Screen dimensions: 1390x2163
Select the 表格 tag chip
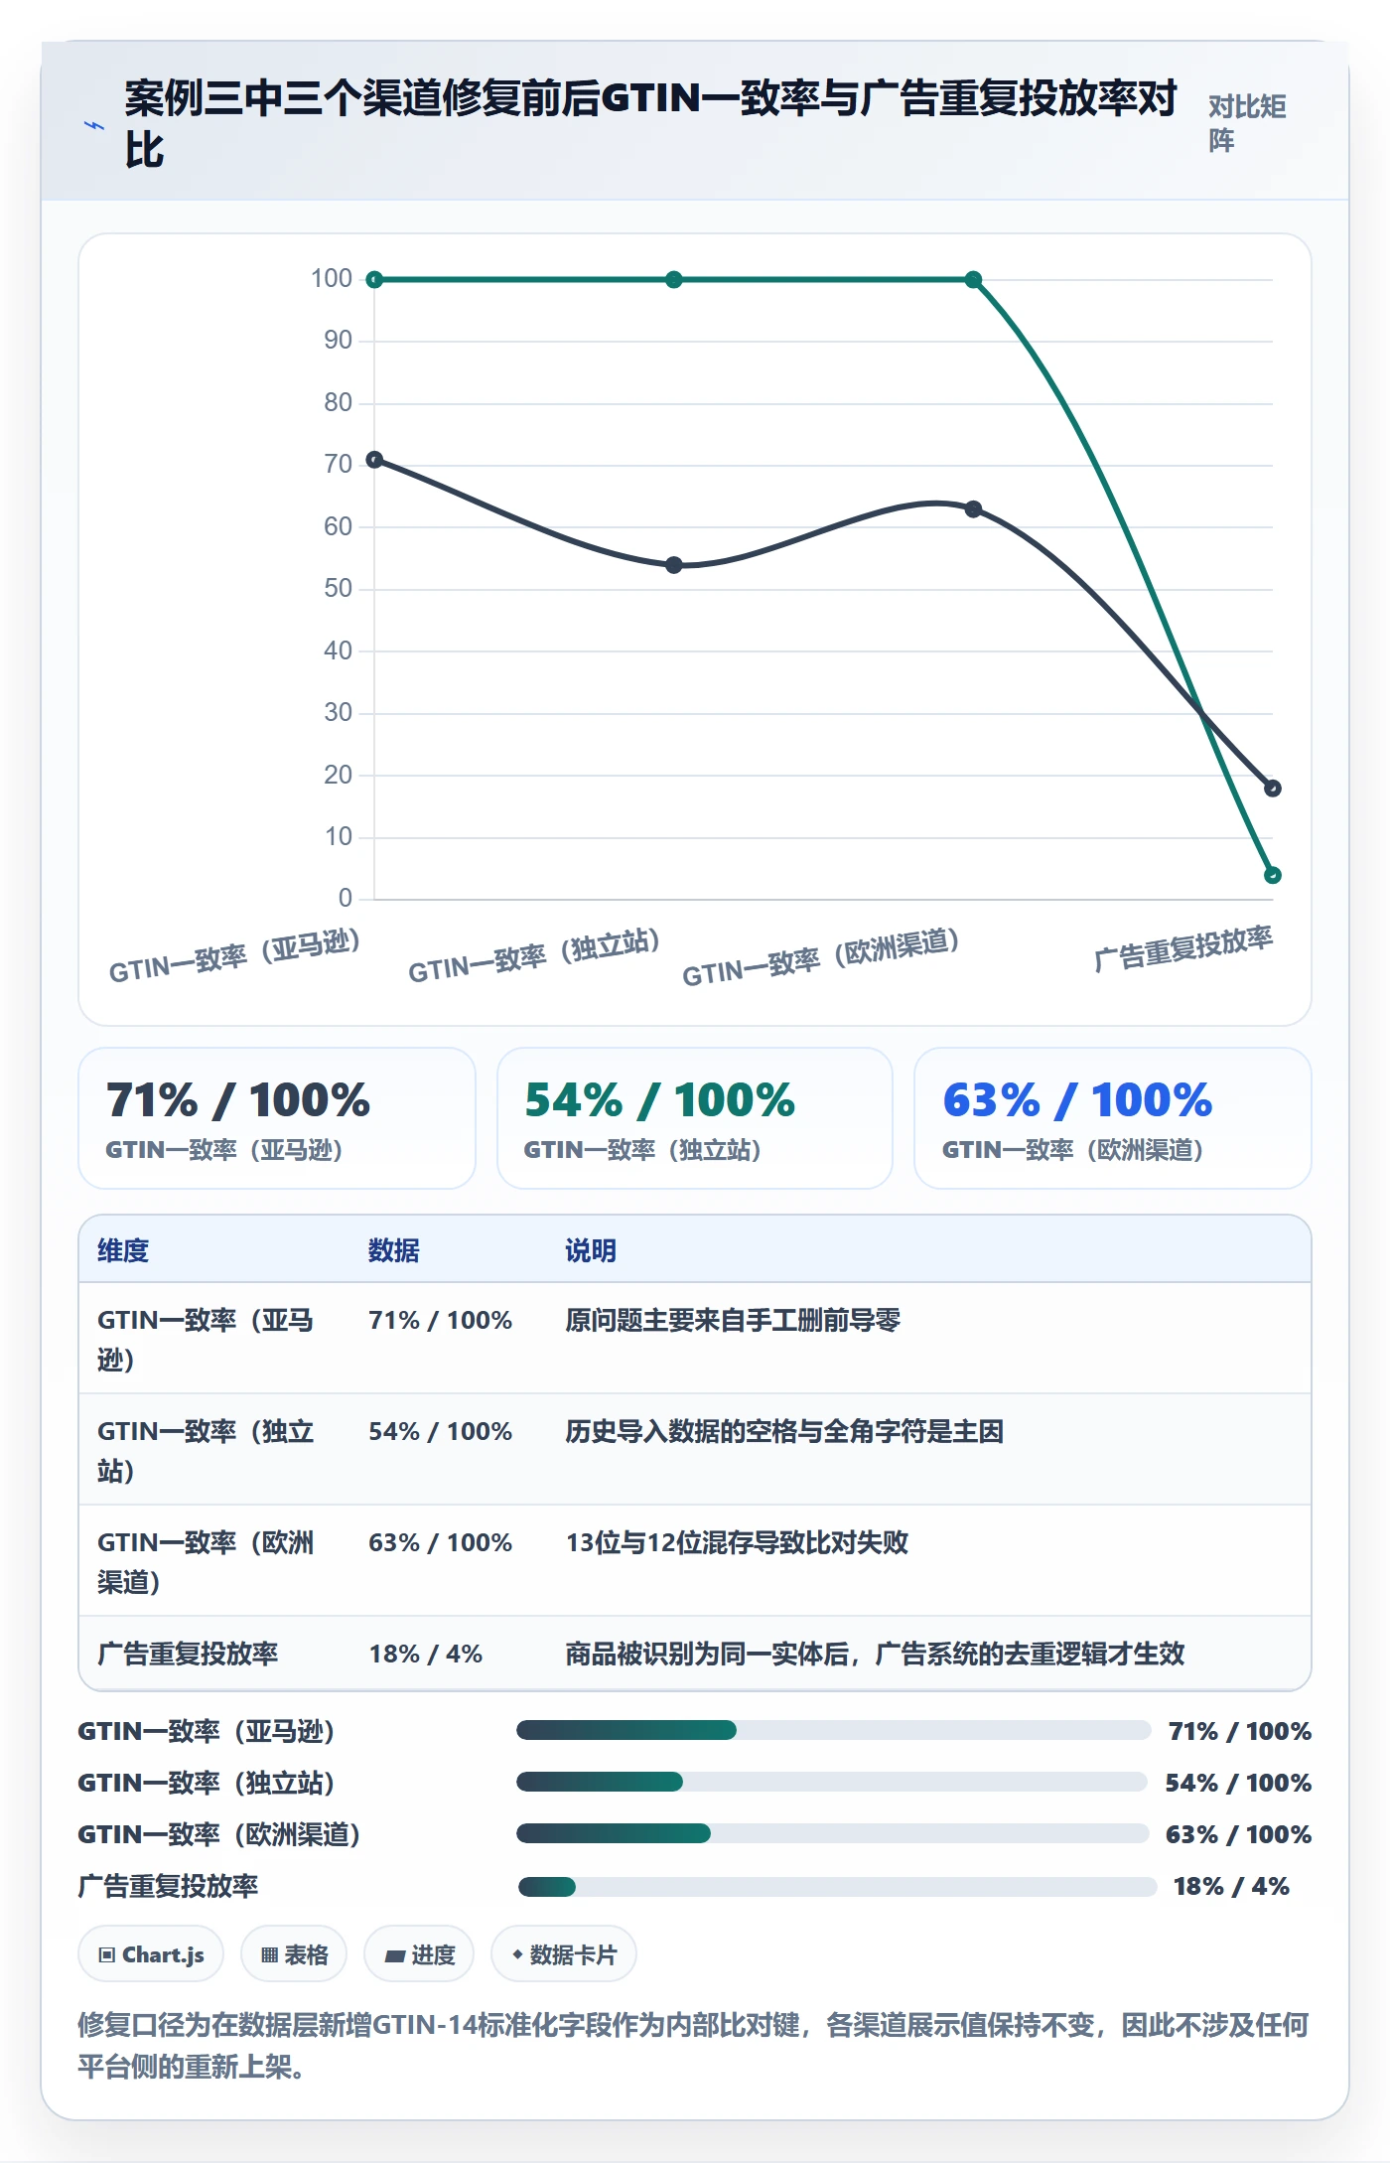pos(294,1954)
